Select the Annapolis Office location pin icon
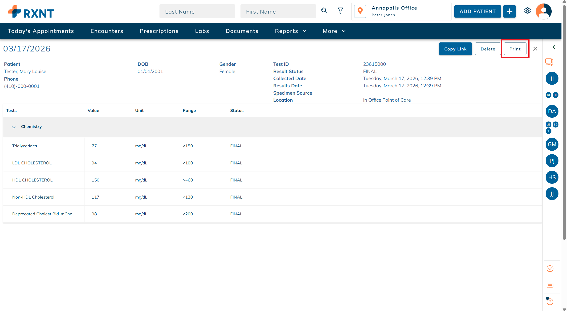Viewport: 567px width, 311px height. (360, 11)
